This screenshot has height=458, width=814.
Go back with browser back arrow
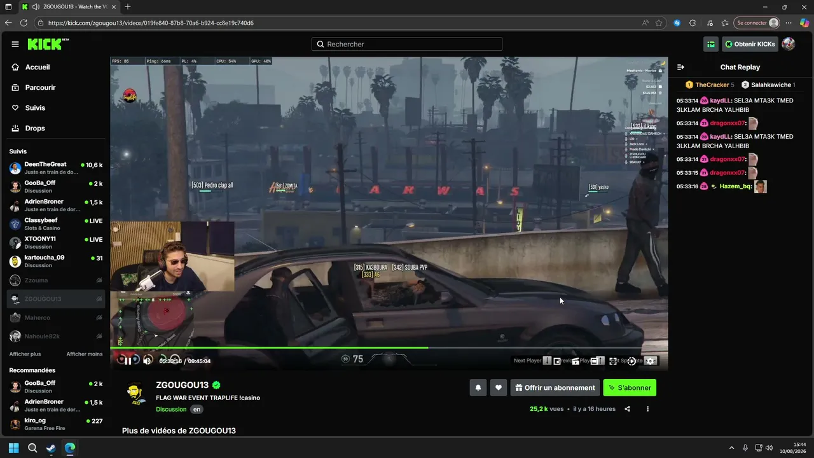(8, 23)
